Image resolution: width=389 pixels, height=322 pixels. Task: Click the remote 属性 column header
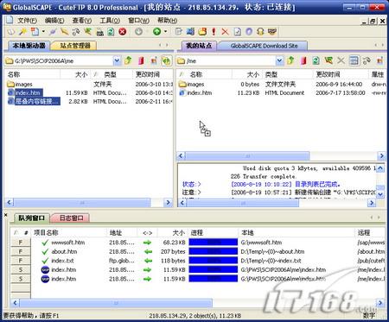coord(378,74)
